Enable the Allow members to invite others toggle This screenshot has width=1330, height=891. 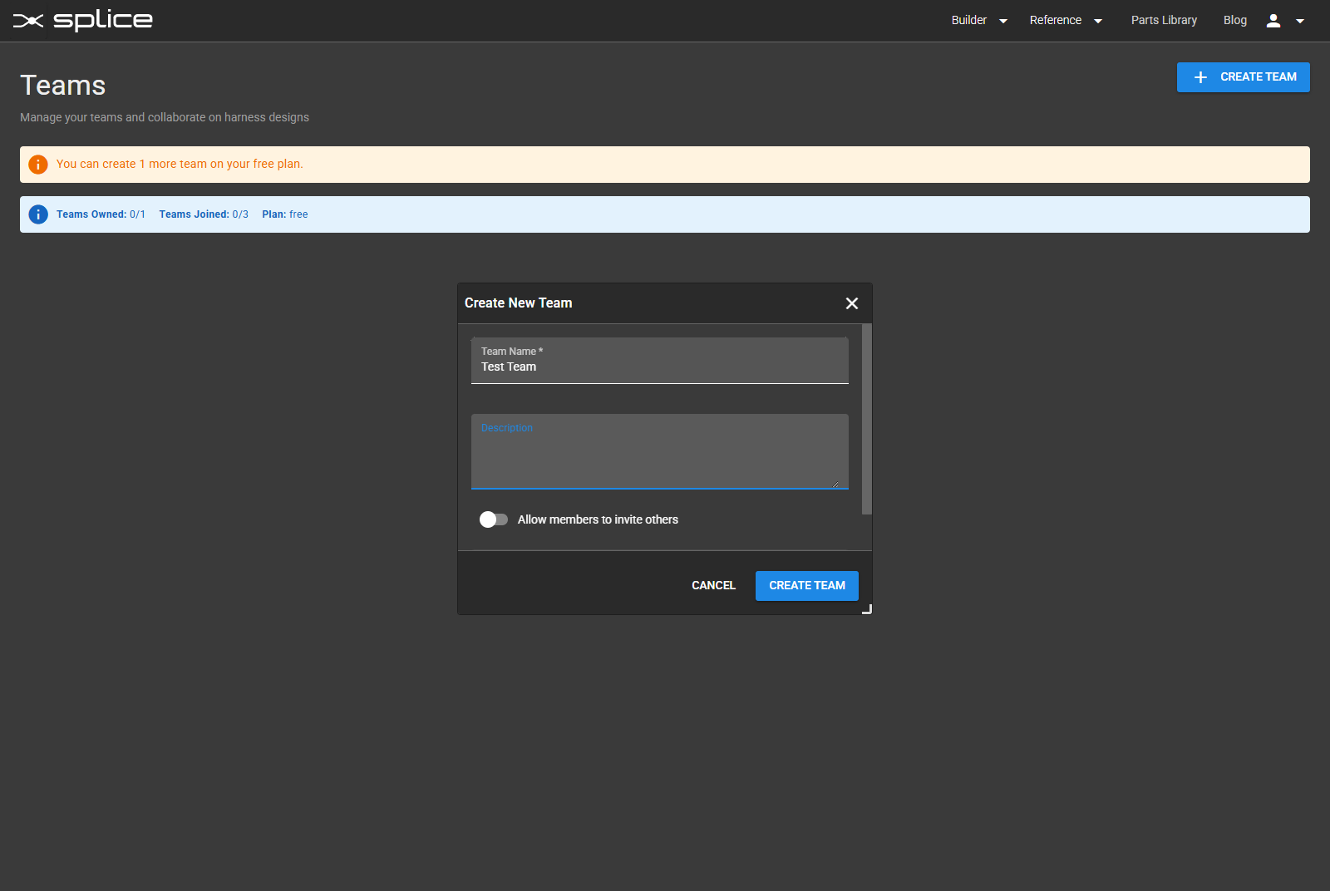[x=493, y=519]
